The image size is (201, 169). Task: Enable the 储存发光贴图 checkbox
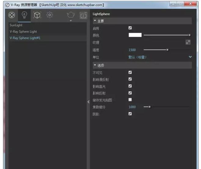[x=130, y=100]
